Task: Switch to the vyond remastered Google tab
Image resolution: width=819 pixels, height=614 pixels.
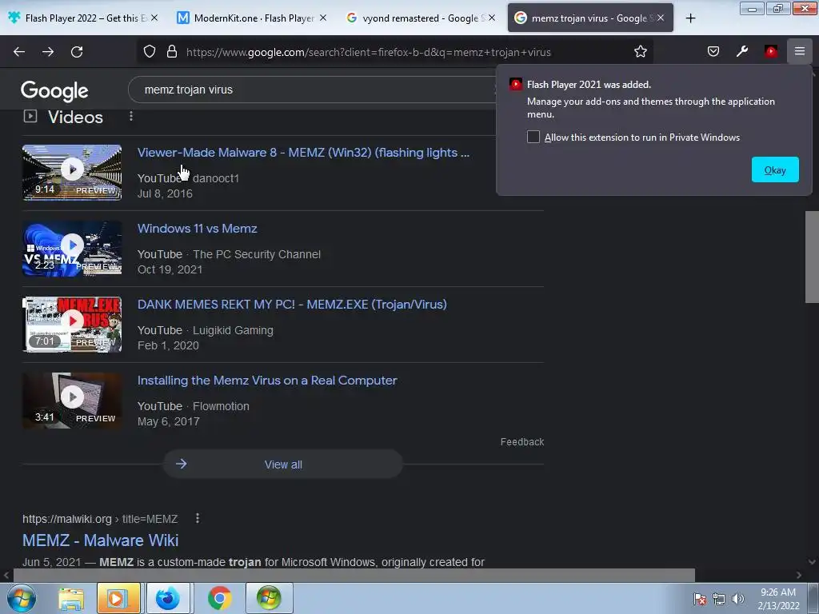Action: tap(421, 18)
